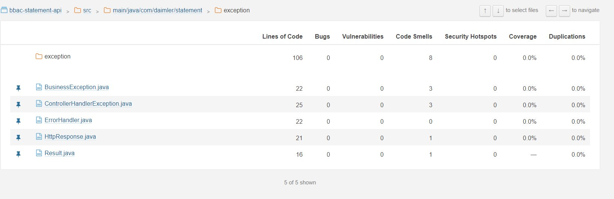Screen dimensions: 614x199
Task: Select the exception breadcrumb folder
Action: point(237,10)
